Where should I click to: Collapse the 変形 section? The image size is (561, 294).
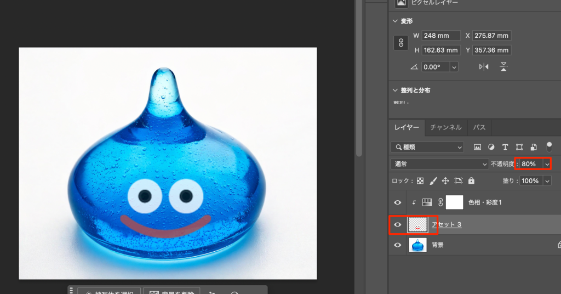pos(396,21)
